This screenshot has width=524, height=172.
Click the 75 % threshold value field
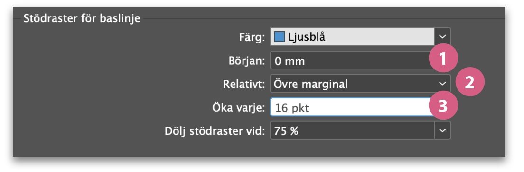point(352,130)
